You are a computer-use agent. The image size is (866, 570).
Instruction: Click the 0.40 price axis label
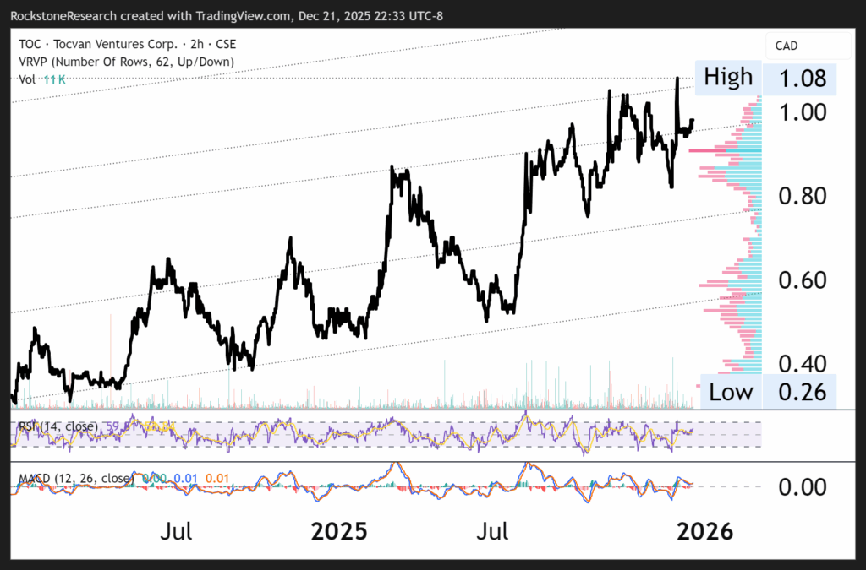click(799, 364)
